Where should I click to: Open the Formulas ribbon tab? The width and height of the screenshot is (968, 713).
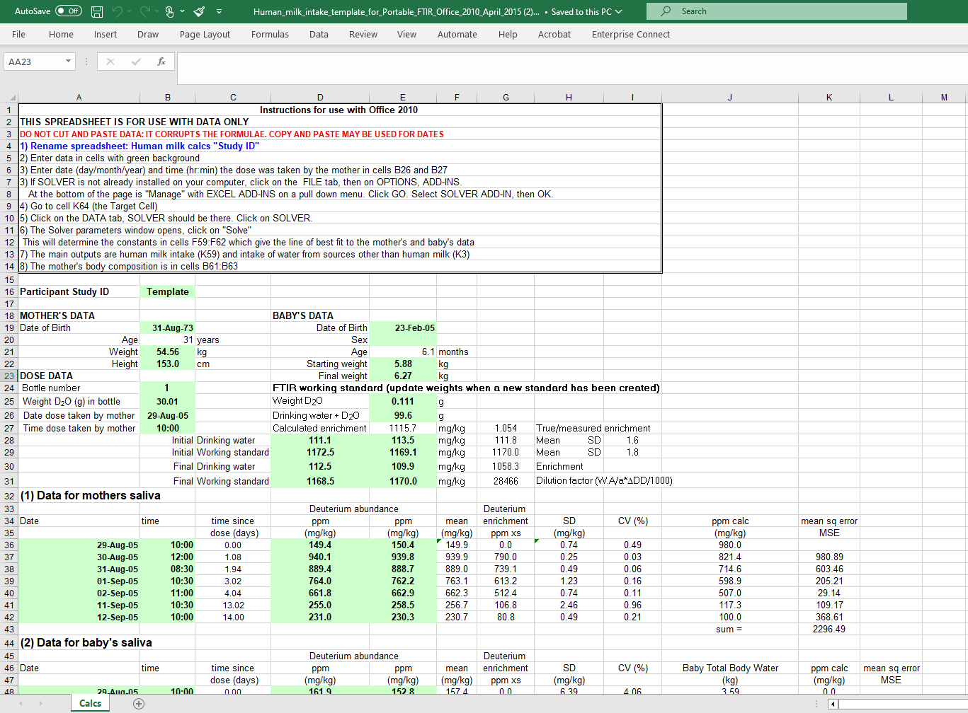click(x=270, y=34)
